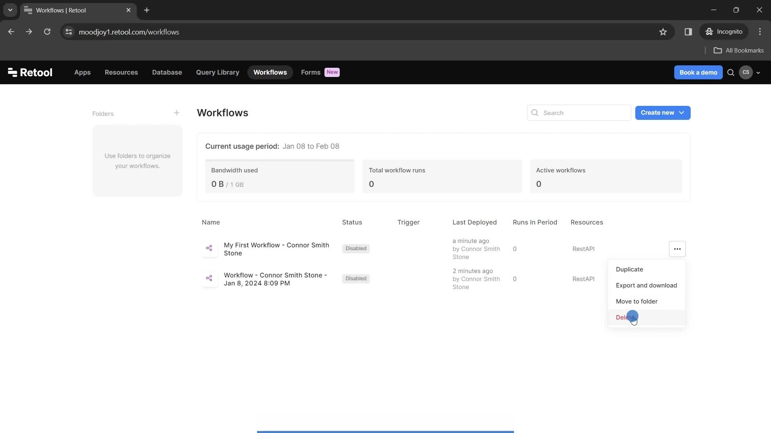This screenshot has width=771, height=433.
Task: Expand the Create new dropdown
Action: click(x=663, y=113)
